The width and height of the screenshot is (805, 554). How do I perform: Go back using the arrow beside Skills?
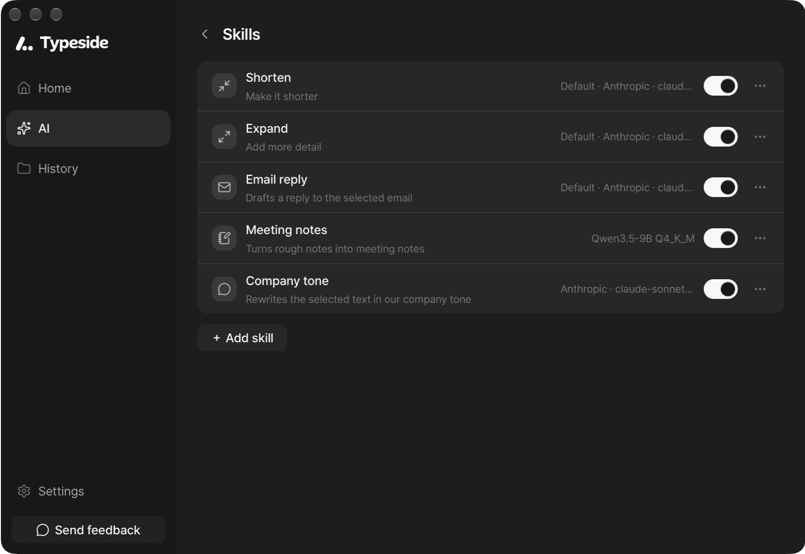tap(205, 34)
